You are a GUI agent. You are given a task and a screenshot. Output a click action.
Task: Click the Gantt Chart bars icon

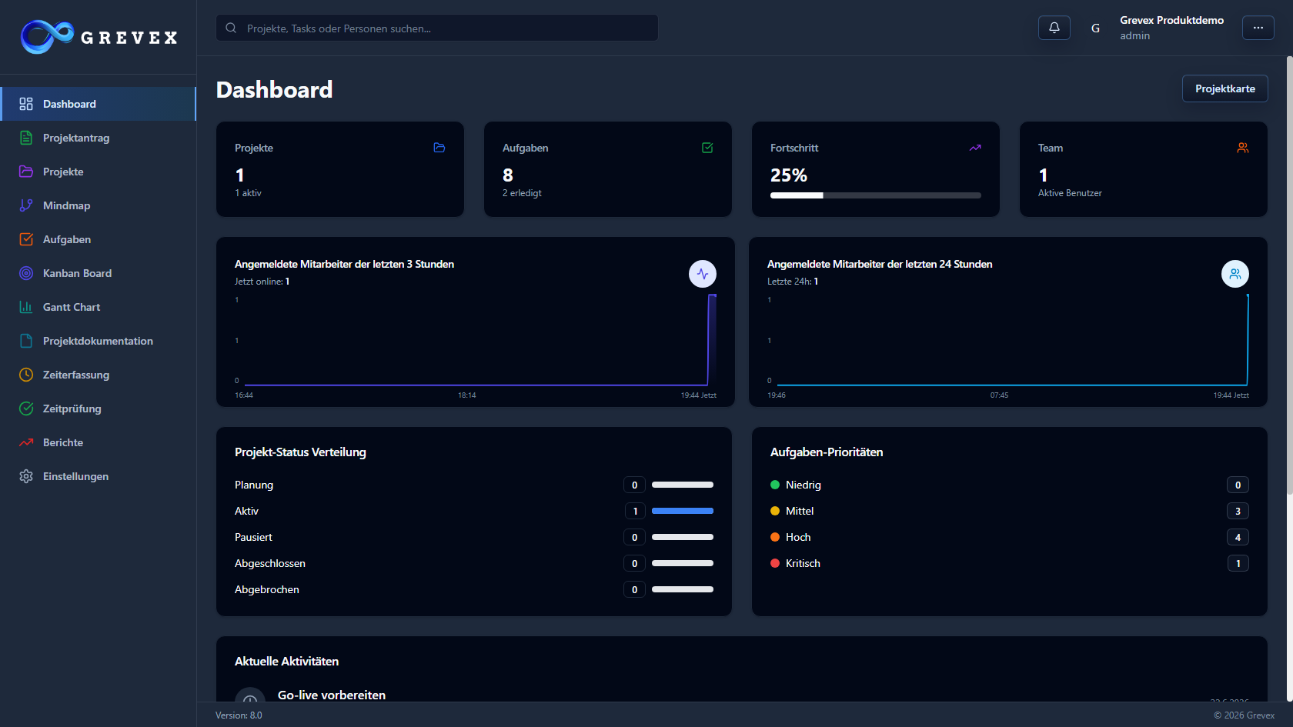pos(26,307)
